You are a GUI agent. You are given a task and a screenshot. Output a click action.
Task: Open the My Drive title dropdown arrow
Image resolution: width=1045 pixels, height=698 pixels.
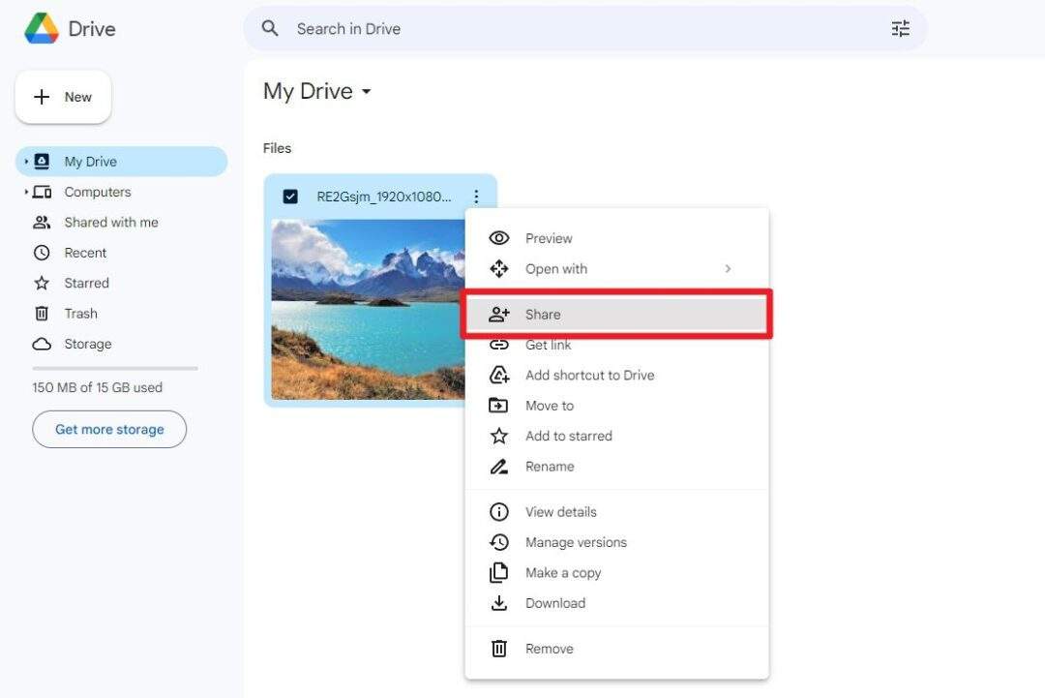point(366,91)
